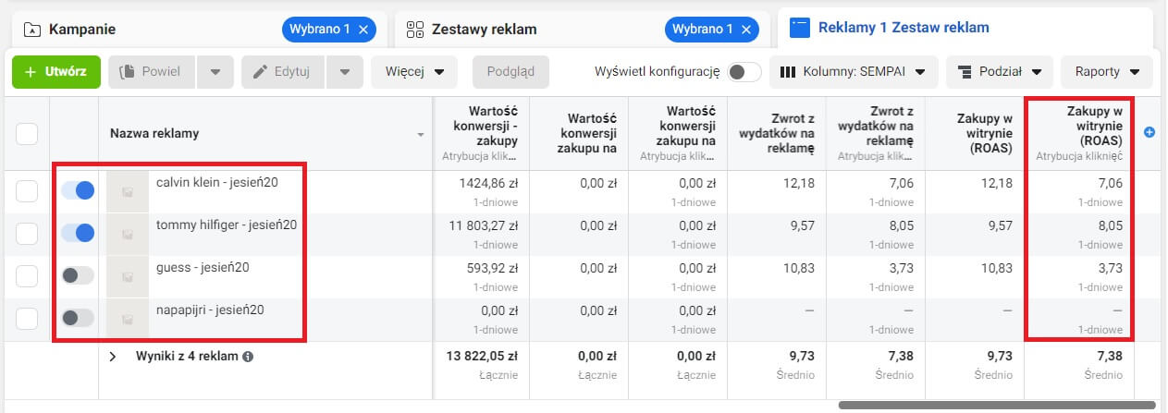The width and height of the screenshot is (1168, 413).
Task: Open the calvin klein - jesień20 ad name
Action: [217, 182]
